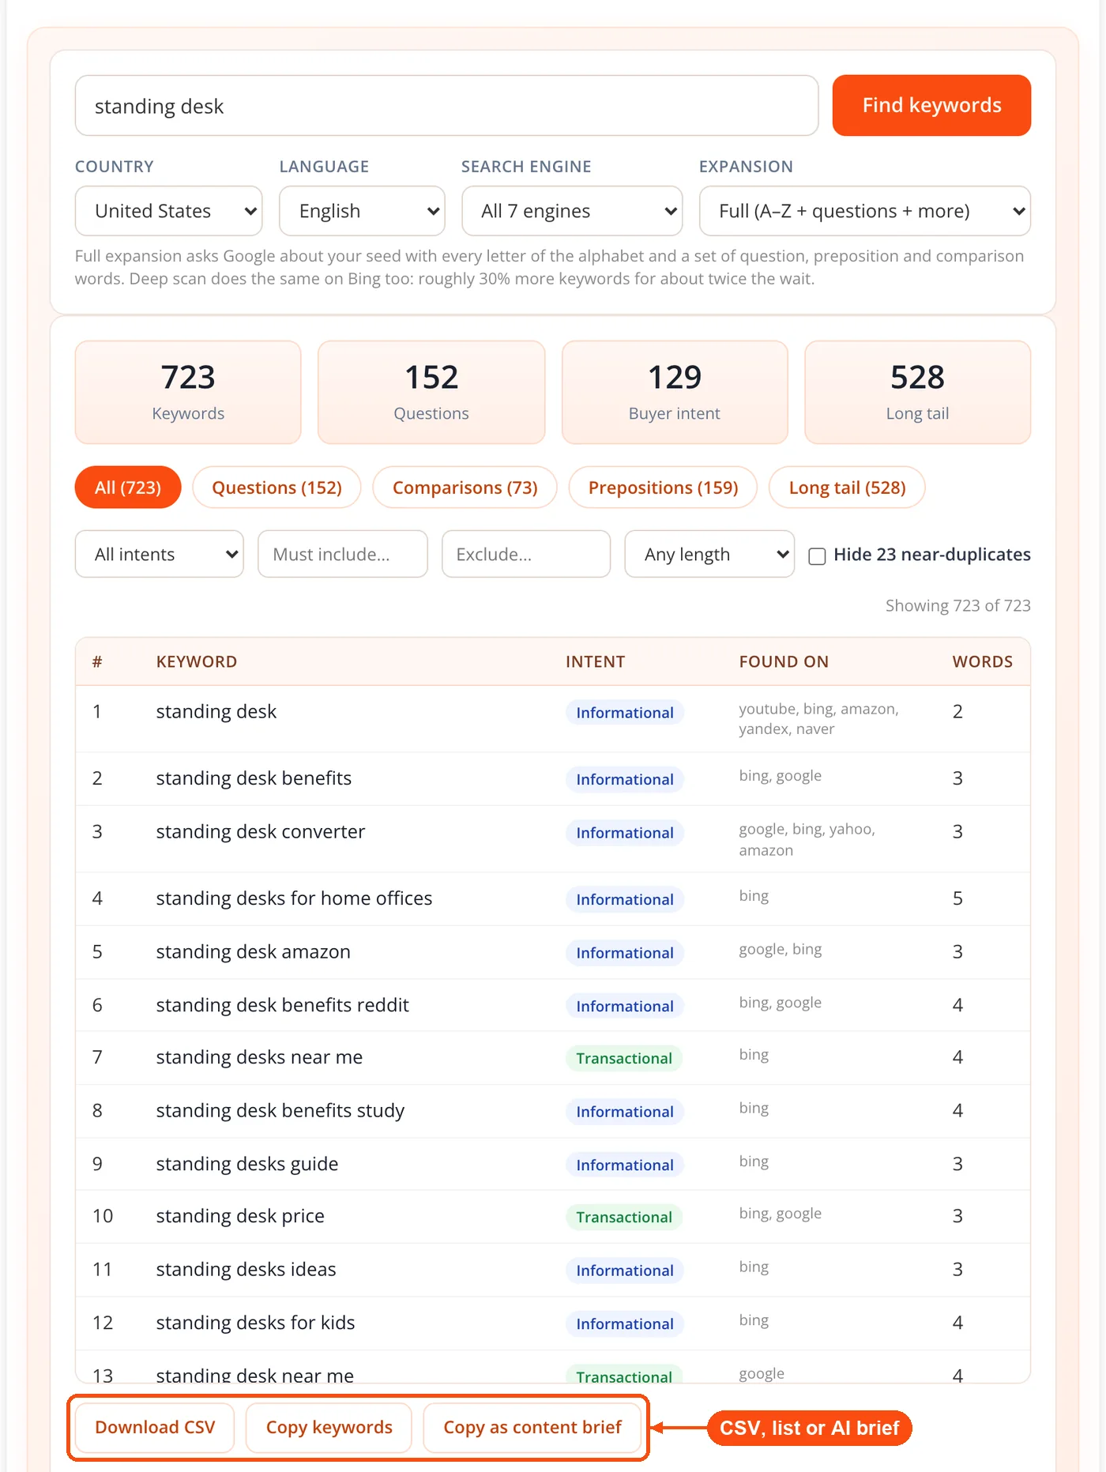Switch to the Questions (152) filter pill
This screenshot has width=1106, height=1472.
pos(276,488)
